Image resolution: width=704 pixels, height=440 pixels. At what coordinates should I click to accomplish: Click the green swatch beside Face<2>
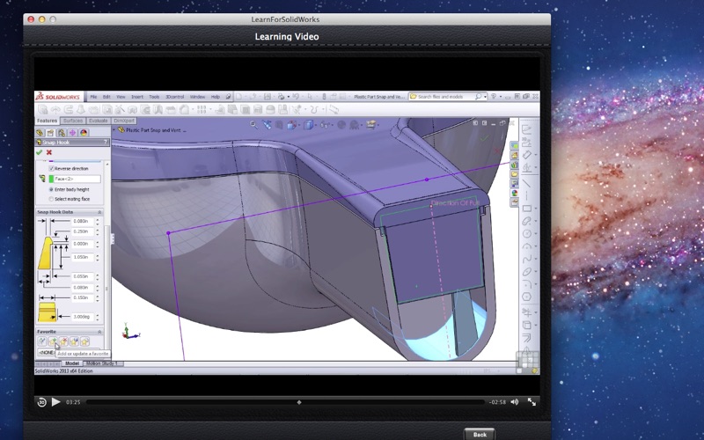click(51, 179)
